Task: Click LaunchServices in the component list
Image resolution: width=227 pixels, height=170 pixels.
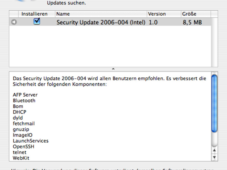Action: (31, 141)
